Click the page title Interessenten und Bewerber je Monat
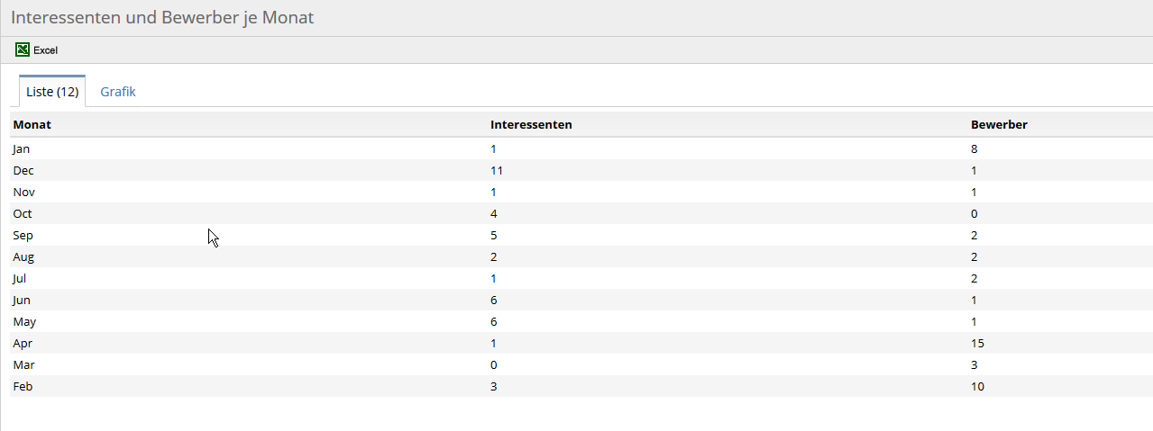Image resolution: width=1153 pixels, height=431 pixels. coord(162,17)
